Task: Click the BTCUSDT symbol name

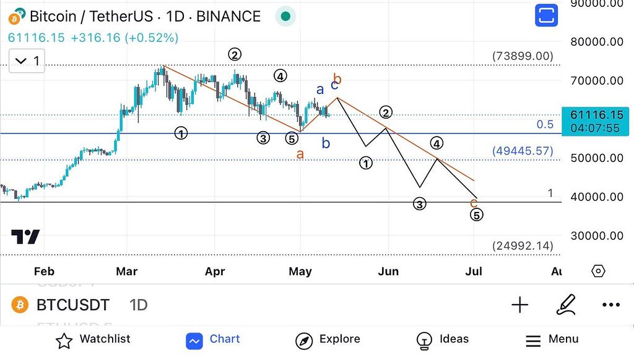Action: pos(73,305)
